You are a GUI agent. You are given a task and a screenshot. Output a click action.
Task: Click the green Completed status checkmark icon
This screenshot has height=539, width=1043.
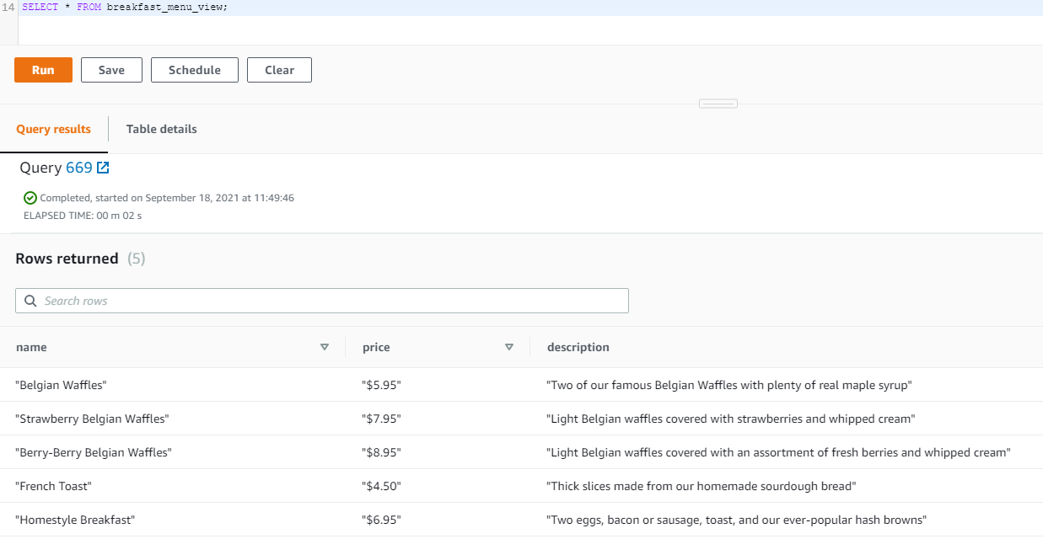[x=30, y=197]
